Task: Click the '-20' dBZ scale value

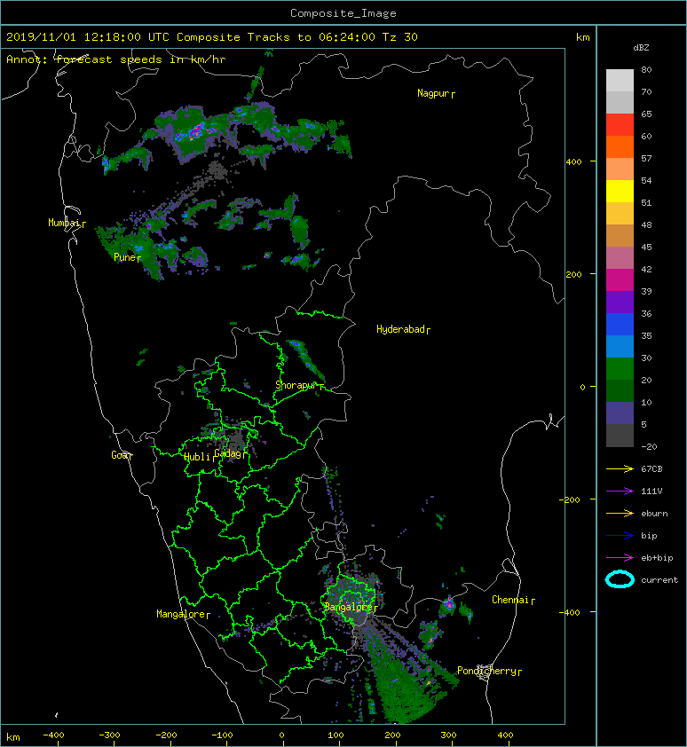Action: tap(650, 446)
